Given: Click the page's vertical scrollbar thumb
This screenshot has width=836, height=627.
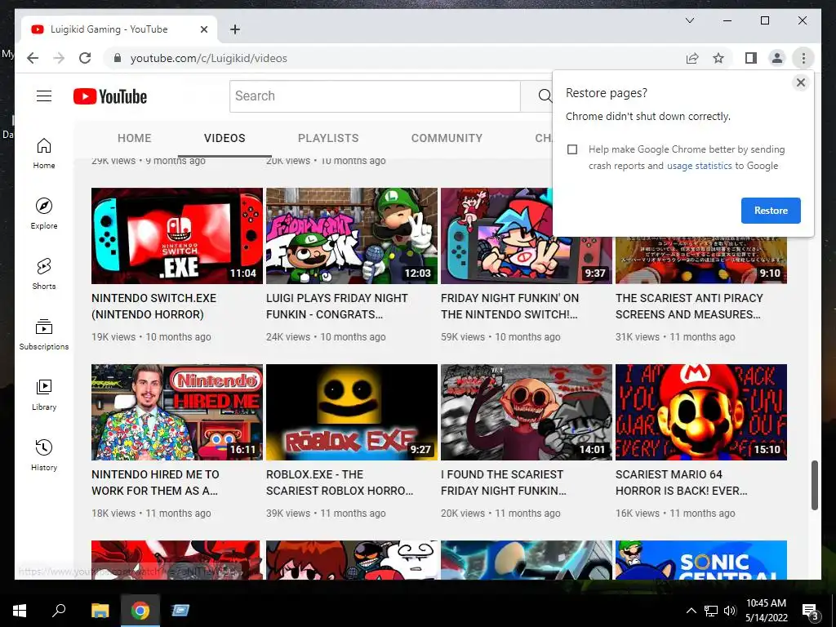Looking at the screenshot, I should click(x=814, y=485).
